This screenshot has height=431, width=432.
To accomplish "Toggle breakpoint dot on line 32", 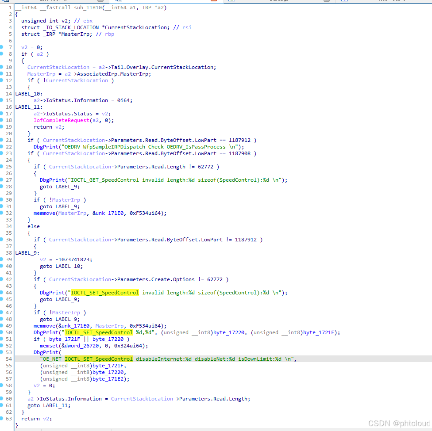I will coord(1,213).
